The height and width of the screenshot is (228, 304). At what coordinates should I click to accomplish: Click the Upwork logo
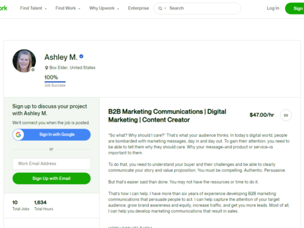pyautogui.click(x=3, y=8)
